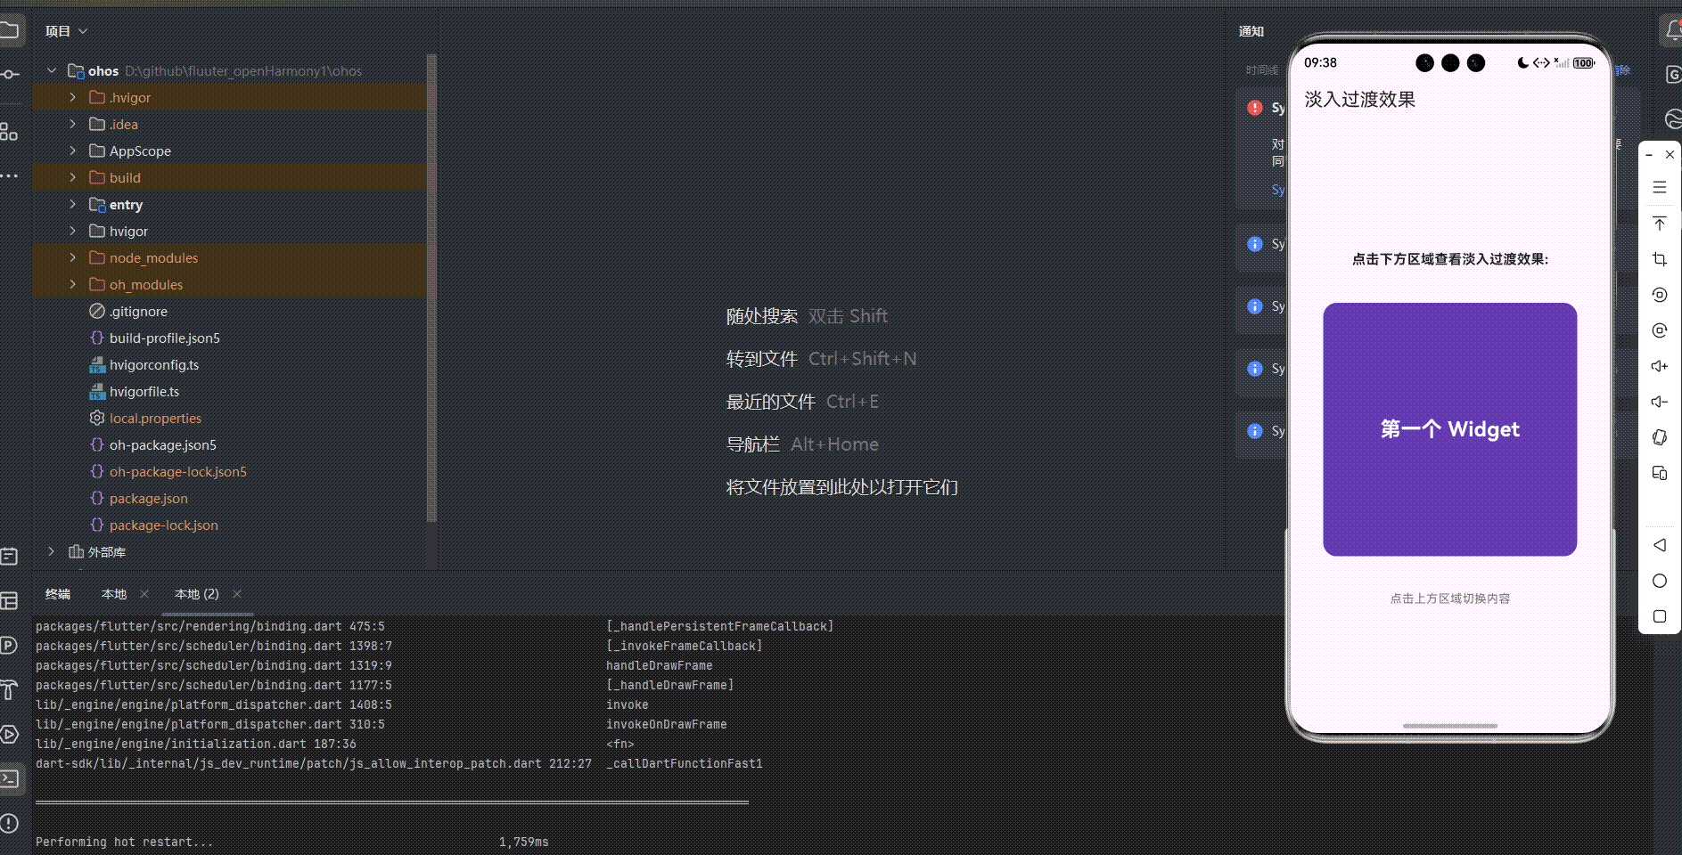Switch to the 本地 (2) terminal tab
Screen dimensions: 1682x855
point(197,594)
